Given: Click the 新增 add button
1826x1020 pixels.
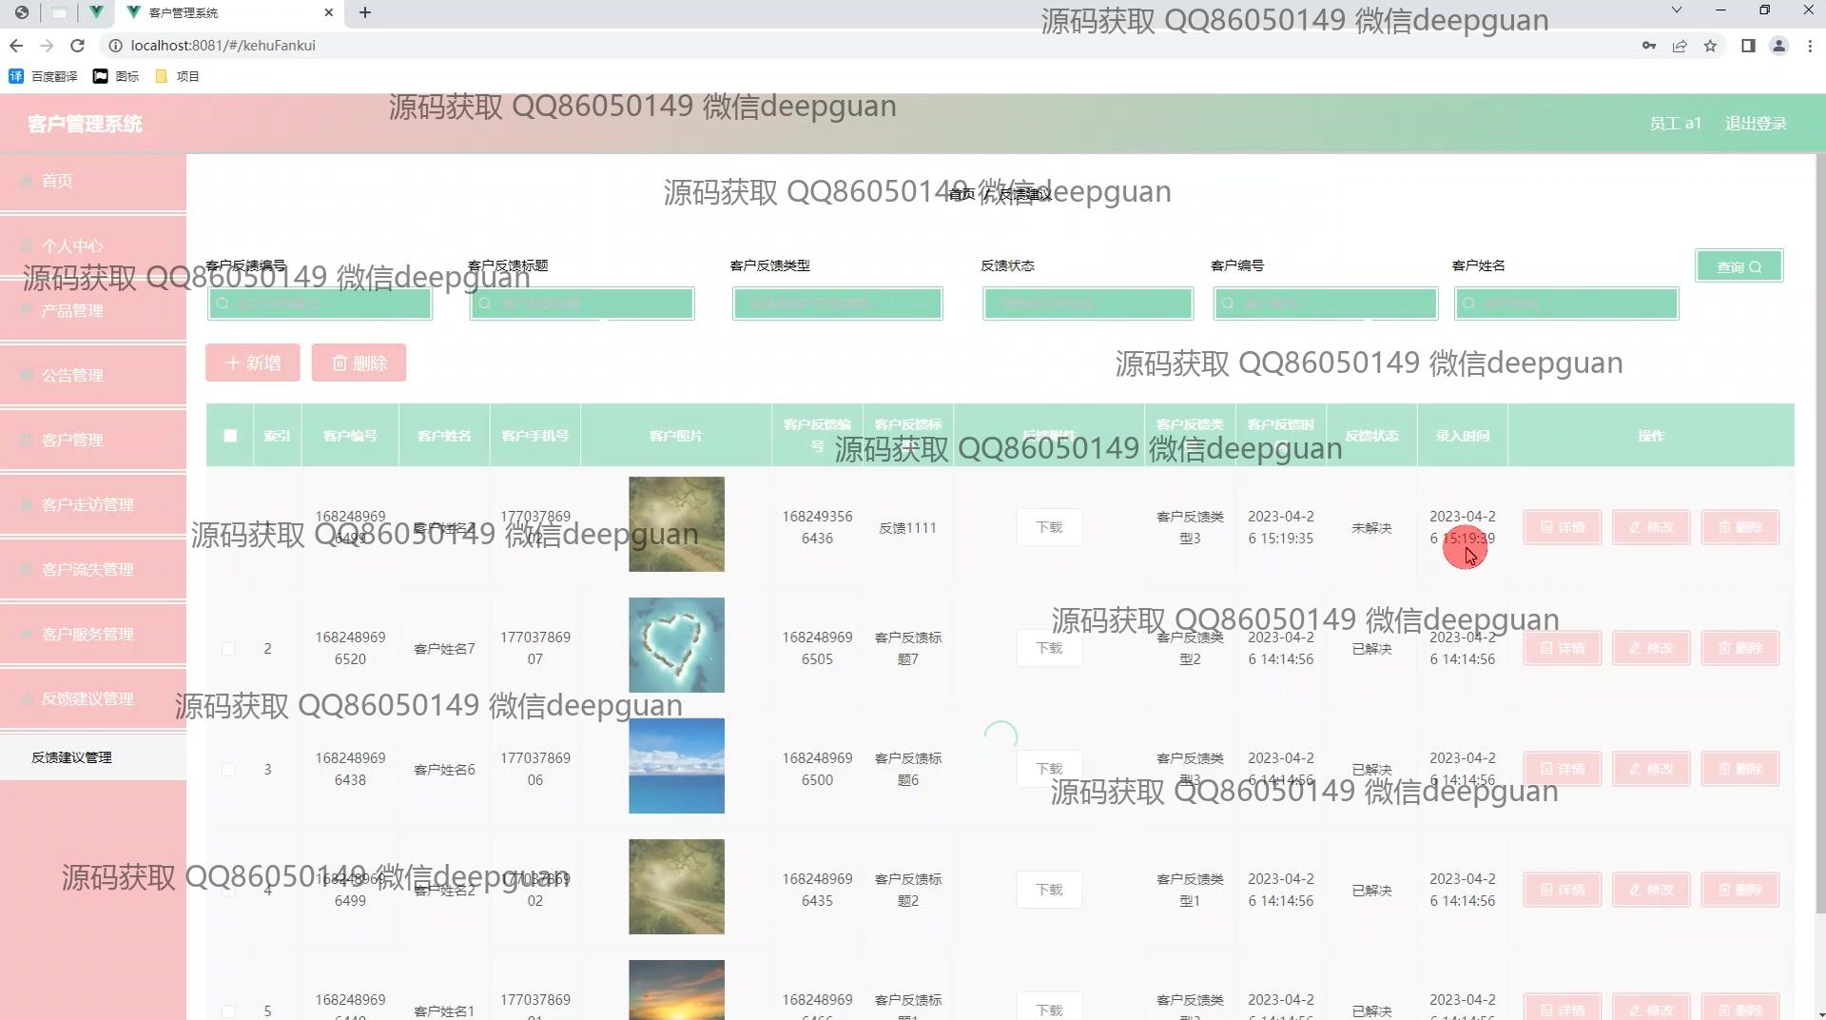Looking at the screenshot, I should coord(253,363).
